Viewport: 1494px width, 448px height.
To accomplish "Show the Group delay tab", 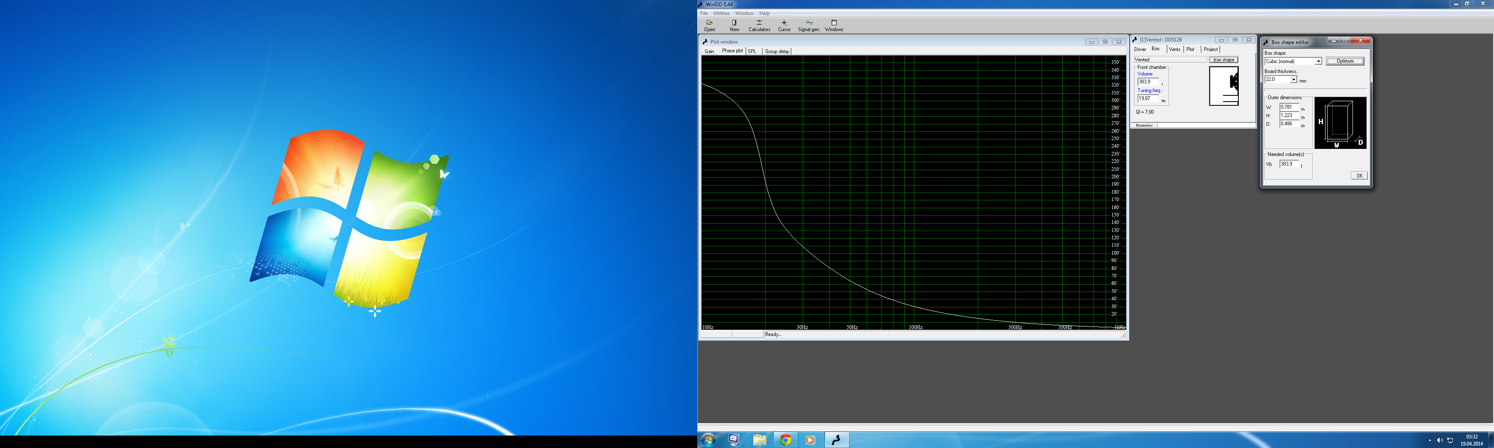I will [777, 51].
